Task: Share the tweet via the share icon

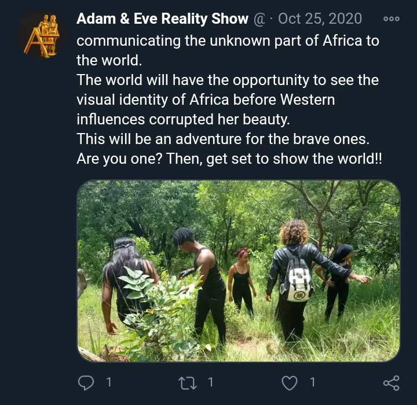Action: (392, 382)
